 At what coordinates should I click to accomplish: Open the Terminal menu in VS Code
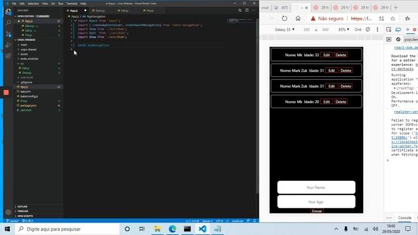tap(71, 4)
